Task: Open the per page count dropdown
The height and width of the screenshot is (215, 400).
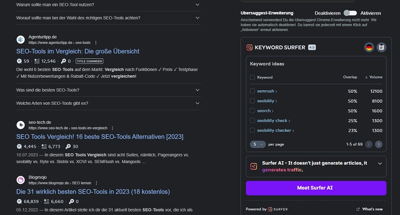Action: [257, 144]
